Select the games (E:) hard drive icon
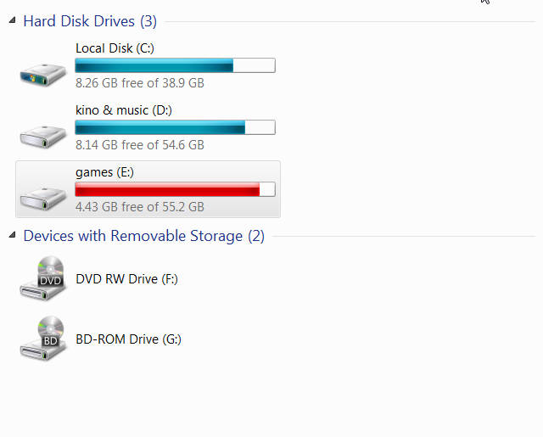Image resolution: width=543 pixels, height=437 pixels. [x=42, y=195]
